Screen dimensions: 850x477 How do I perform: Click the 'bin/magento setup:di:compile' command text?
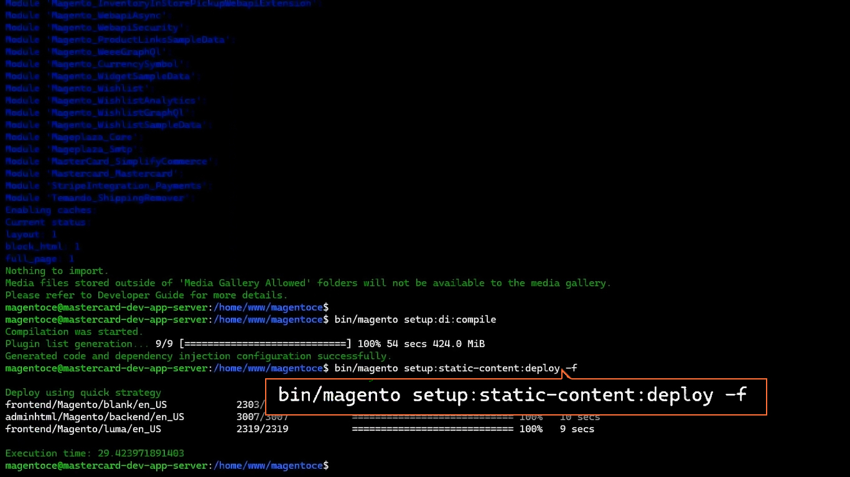pyautogui.click(x=415, y=320)
